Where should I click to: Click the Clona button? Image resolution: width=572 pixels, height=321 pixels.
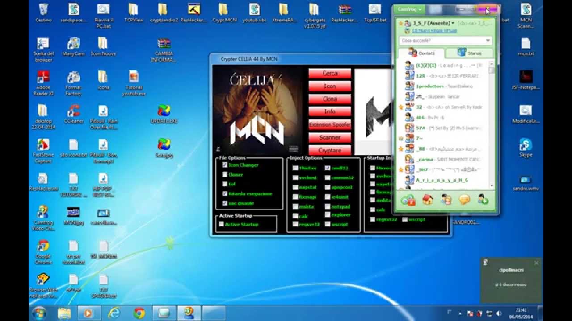point(330,99)
